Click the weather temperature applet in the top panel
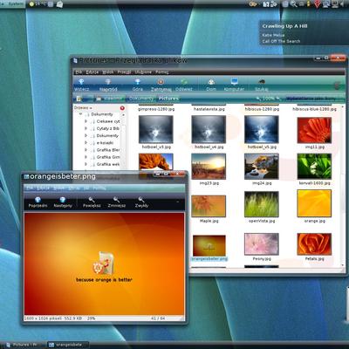Viewport: 349px width, 349px height. (x=38, y=4)
